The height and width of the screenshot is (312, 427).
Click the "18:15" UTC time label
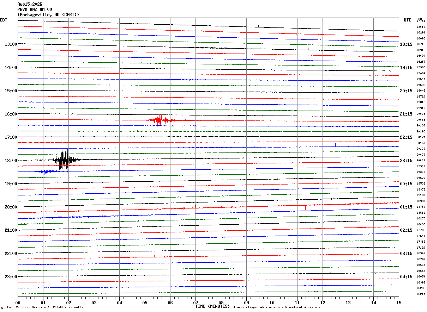tap(406, 44)
